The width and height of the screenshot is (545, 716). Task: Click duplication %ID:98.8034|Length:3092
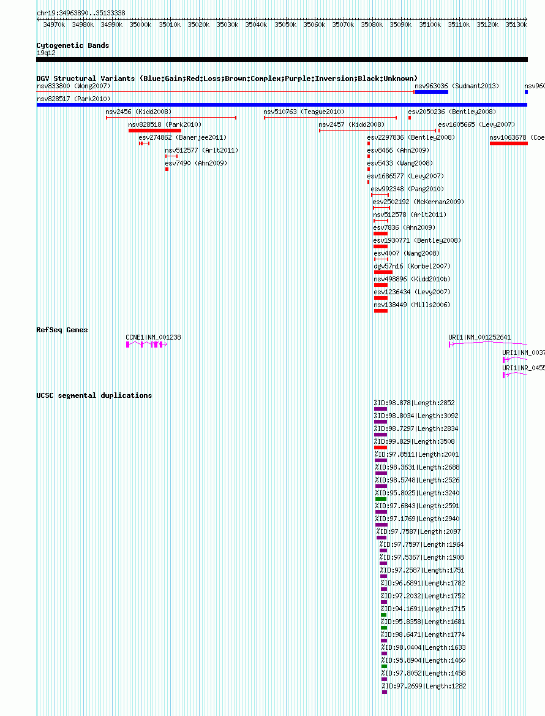pos(416,416)
